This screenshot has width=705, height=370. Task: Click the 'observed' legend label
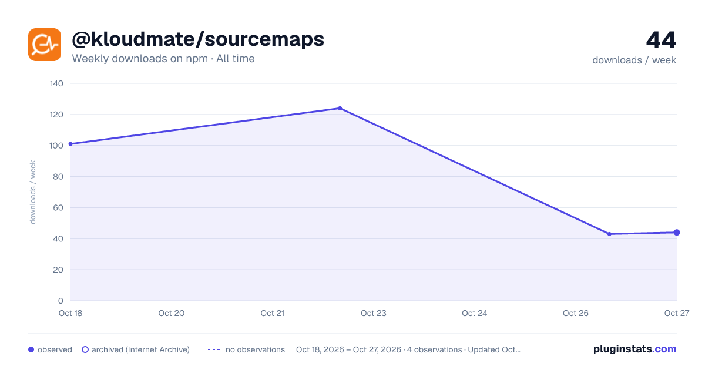[x=55, y=349]
